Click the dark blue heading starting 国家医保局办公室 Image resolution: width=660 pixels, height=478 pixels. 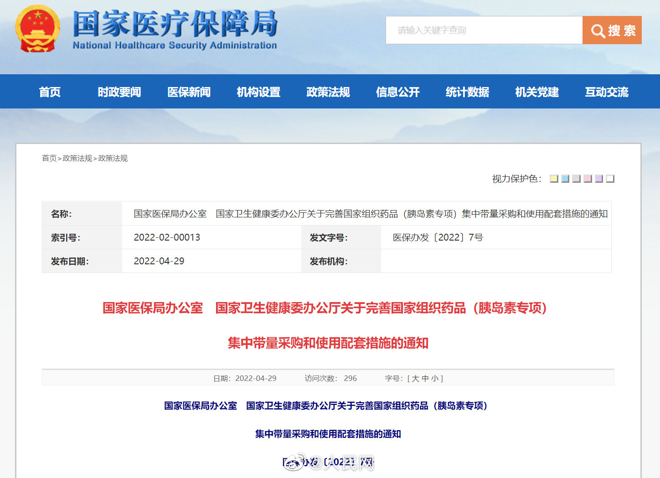[326, 406]
